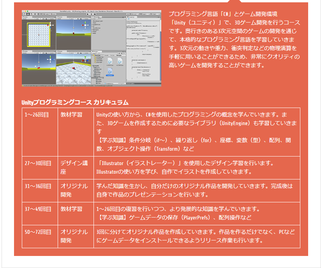Select Directional Light in Unity Hierarchy
Screen dimensions: 321x268
[98, 21]
